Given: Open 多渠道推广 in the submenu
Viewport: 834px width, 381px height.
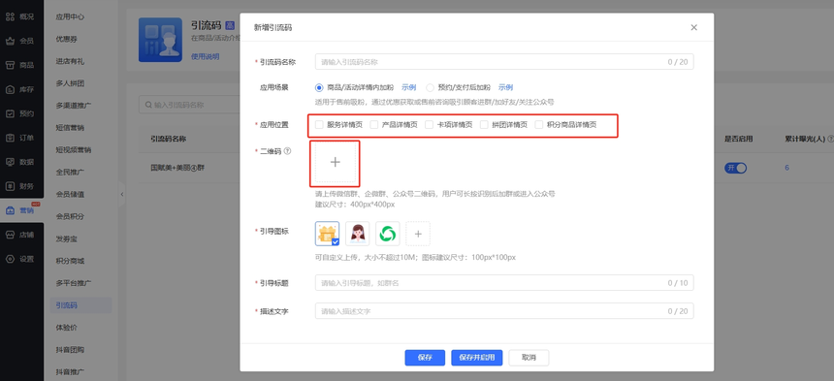Looking at the screenshot, I should 74,106.
